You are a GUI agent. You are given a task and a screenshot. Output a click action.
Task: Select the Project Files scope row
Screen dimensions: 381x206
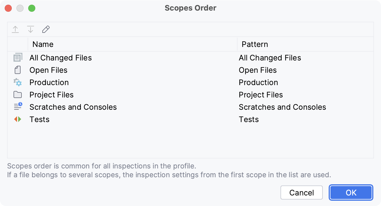(51, 94)
